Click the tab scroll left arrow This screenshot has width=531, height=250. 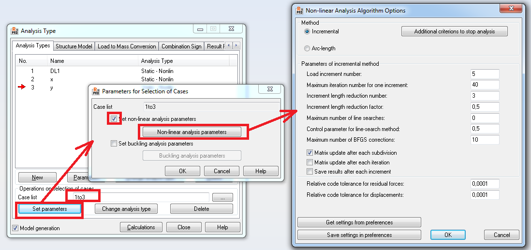pos(229,46)
